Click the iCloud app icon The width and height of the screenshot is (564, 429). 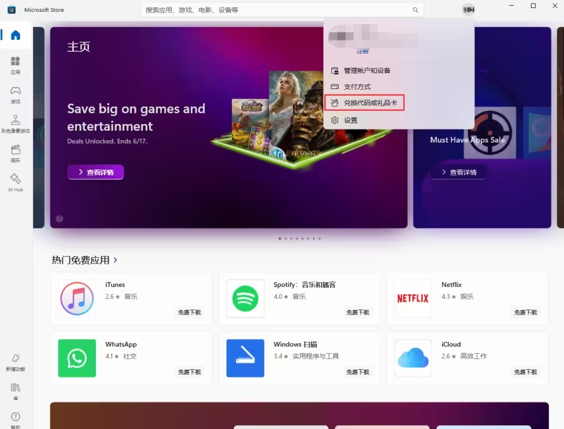(413, 358)
